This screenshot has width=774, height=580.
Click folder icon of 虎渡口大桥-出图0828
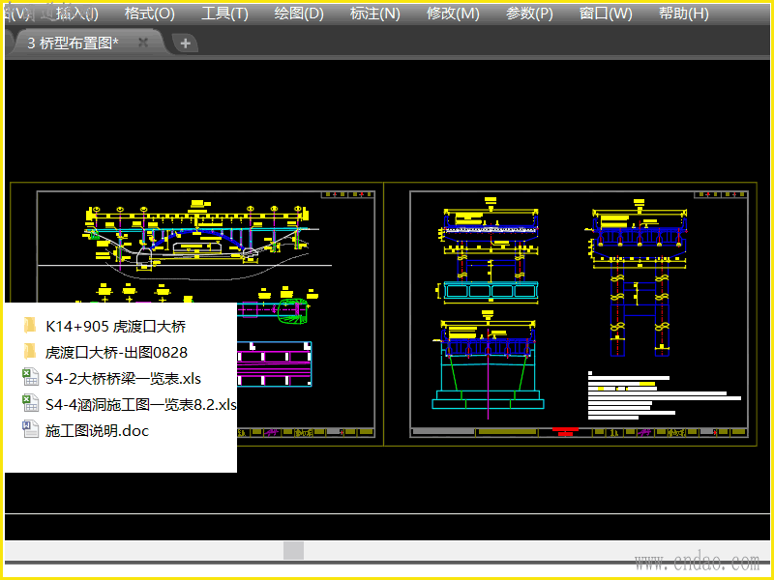[30, 352]
